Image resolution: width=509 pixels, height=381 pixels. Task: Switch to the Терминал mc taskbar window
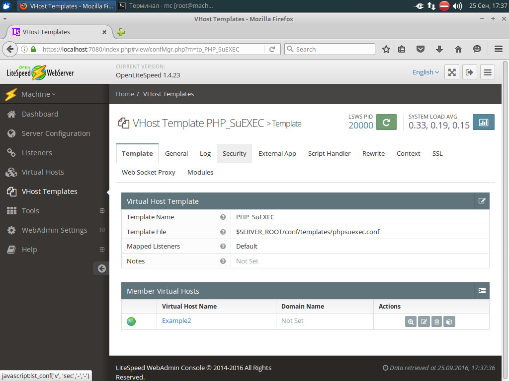(166, 6)
